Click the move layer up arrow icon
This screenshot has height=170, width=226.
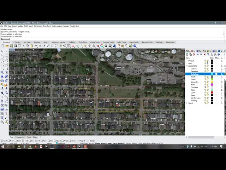click(197, 55)
